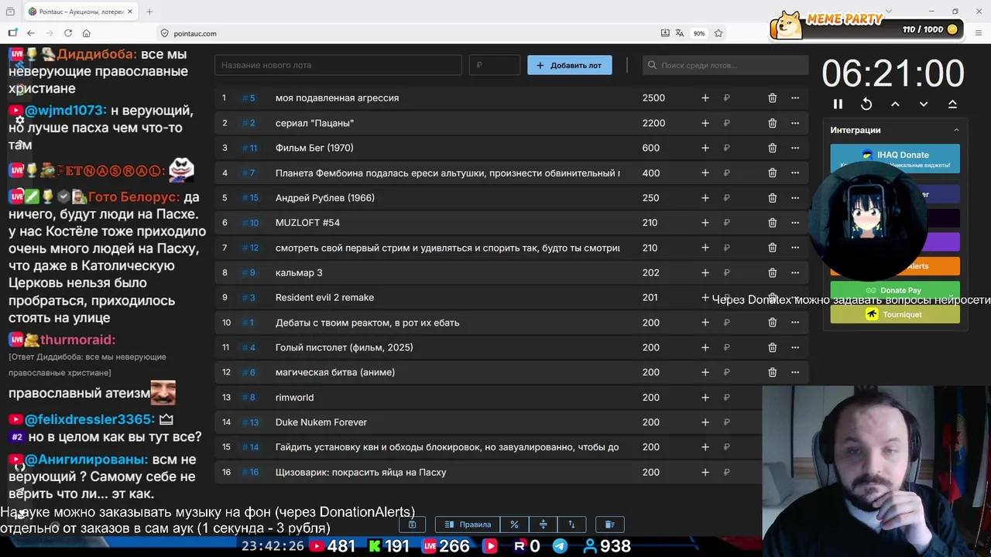Connect the Donate Pay integration
This screenshot has width=991, height=557.
895,290
